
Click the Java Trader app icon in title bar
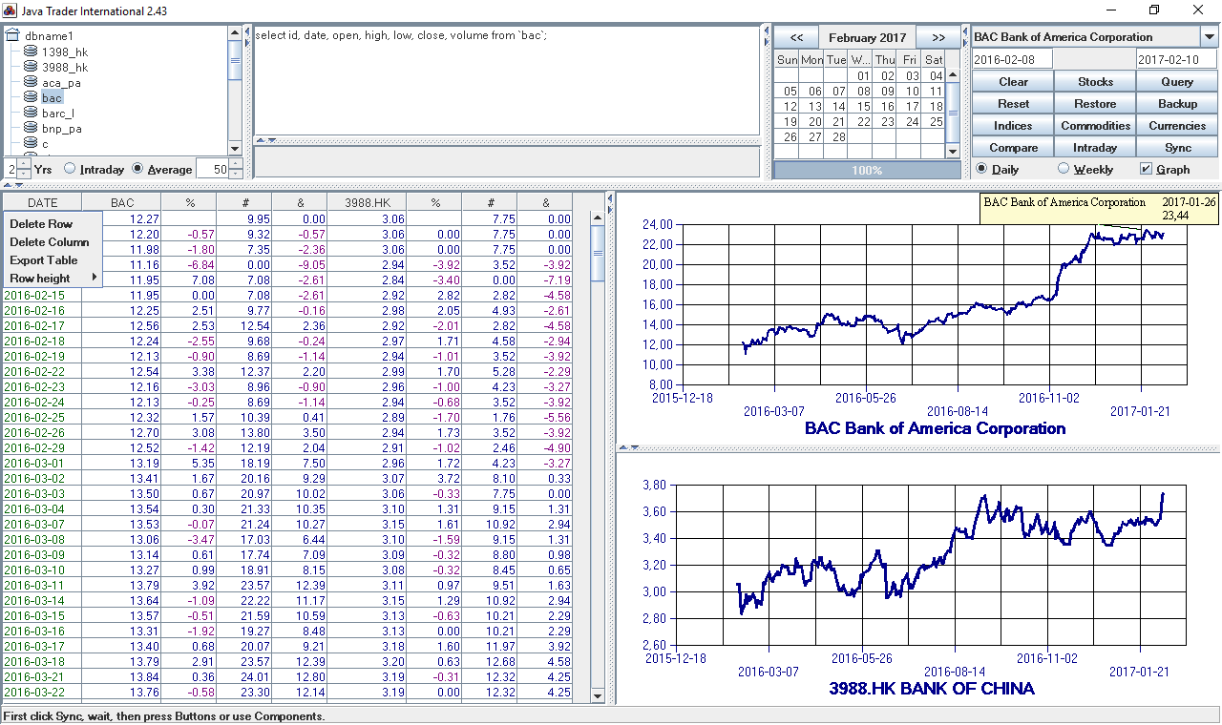click(11, 10)
